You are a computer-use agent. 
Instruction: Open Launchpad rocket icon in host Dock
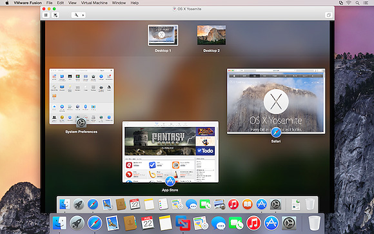pyautogui.click(x=77, y=223)
